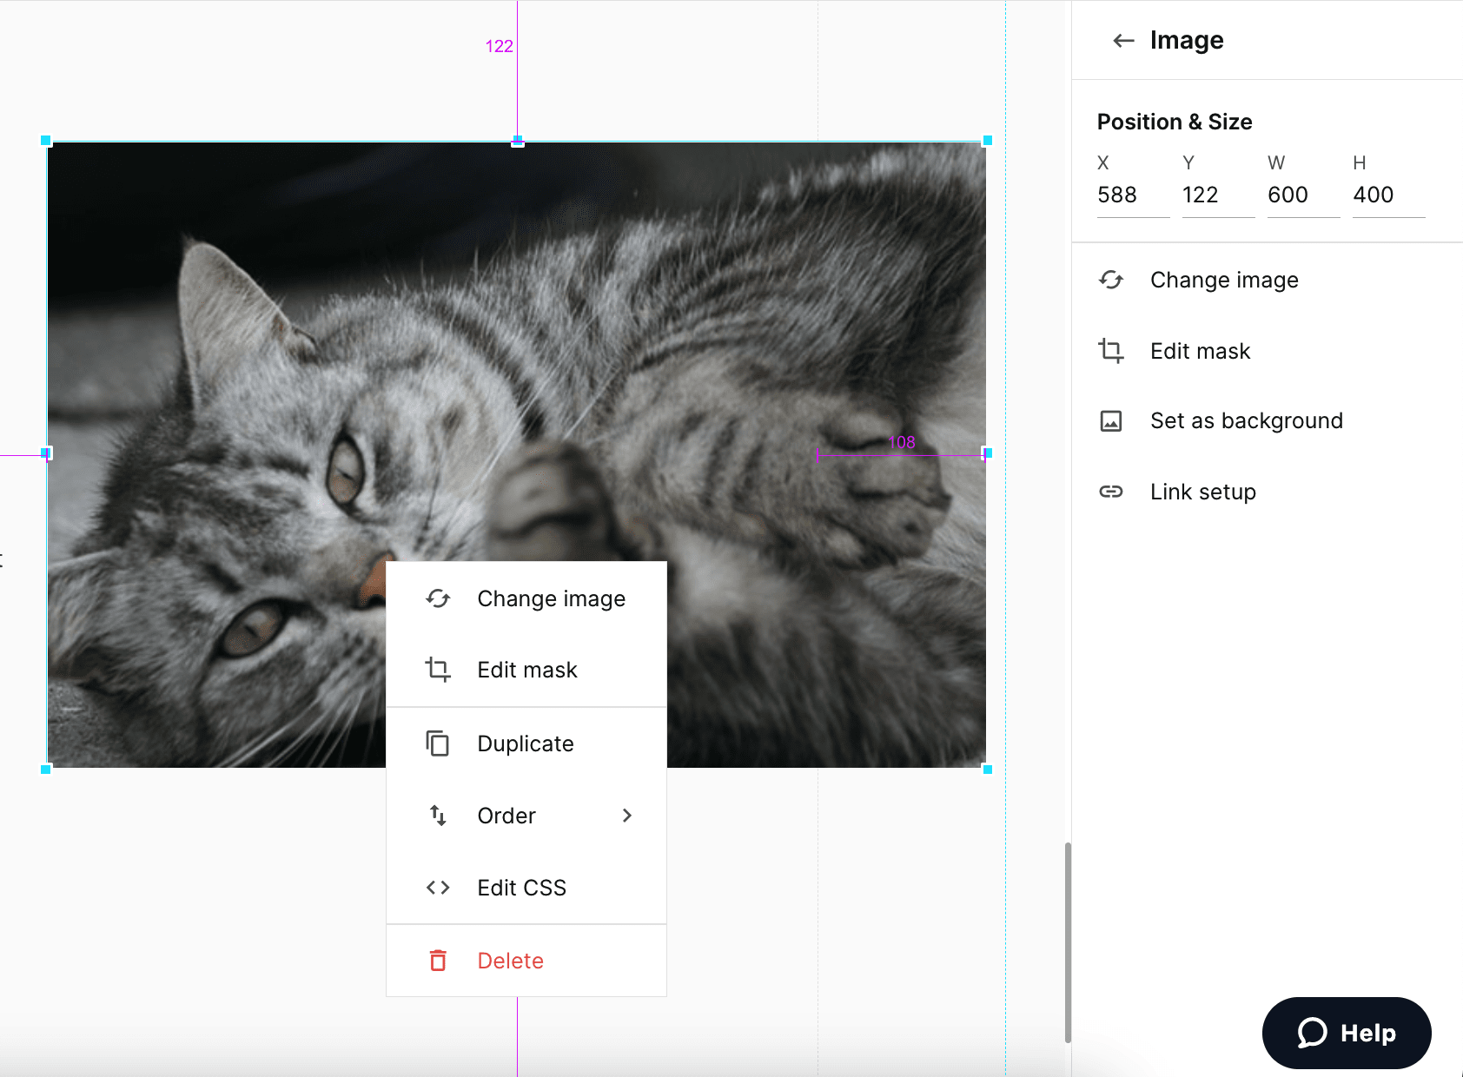
Task: Click the right-middle resize handle of image
Action: click(x=987, y=453)
